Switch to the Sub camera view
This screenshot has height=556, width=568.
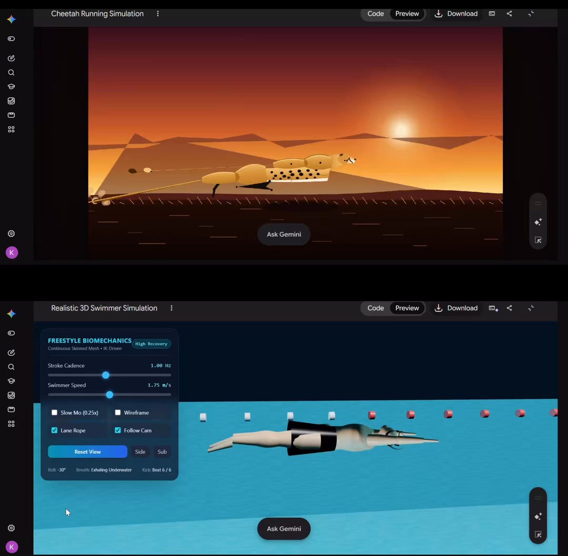(x=162, y=452)
